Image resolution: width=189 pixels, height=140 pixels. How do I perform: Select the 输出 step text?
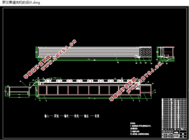[x=86, y=116]
